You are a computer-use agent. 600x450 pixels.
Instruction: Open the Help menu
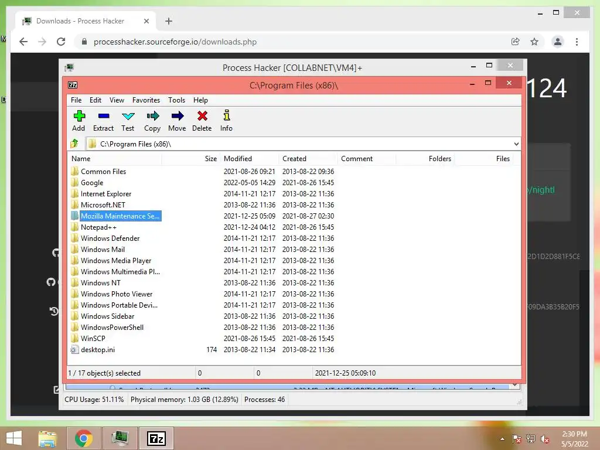(x=200, y=100)
